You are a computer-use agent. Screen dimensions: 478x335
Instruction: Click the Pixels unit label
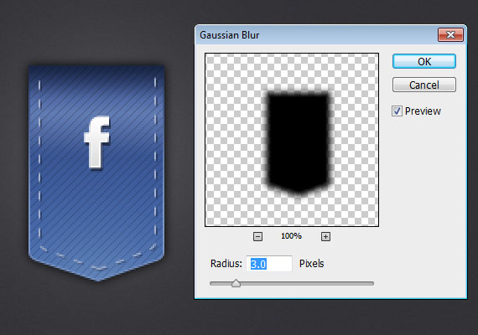[x=311, y=264]
